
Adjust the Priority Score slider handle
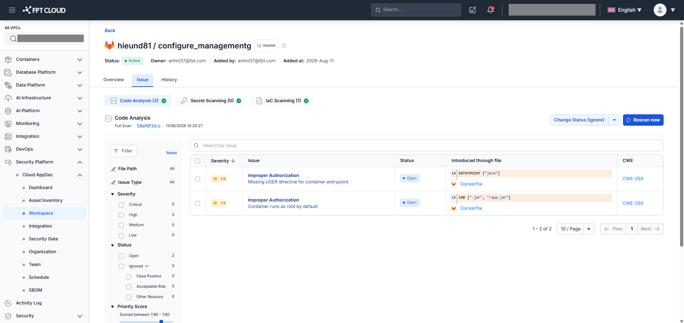(x=161, y=322)
